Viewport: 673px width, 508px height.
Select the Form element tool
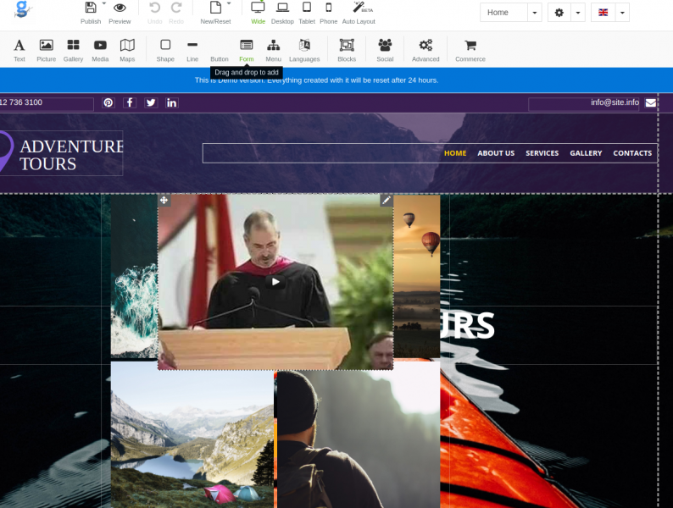[247, 50]
